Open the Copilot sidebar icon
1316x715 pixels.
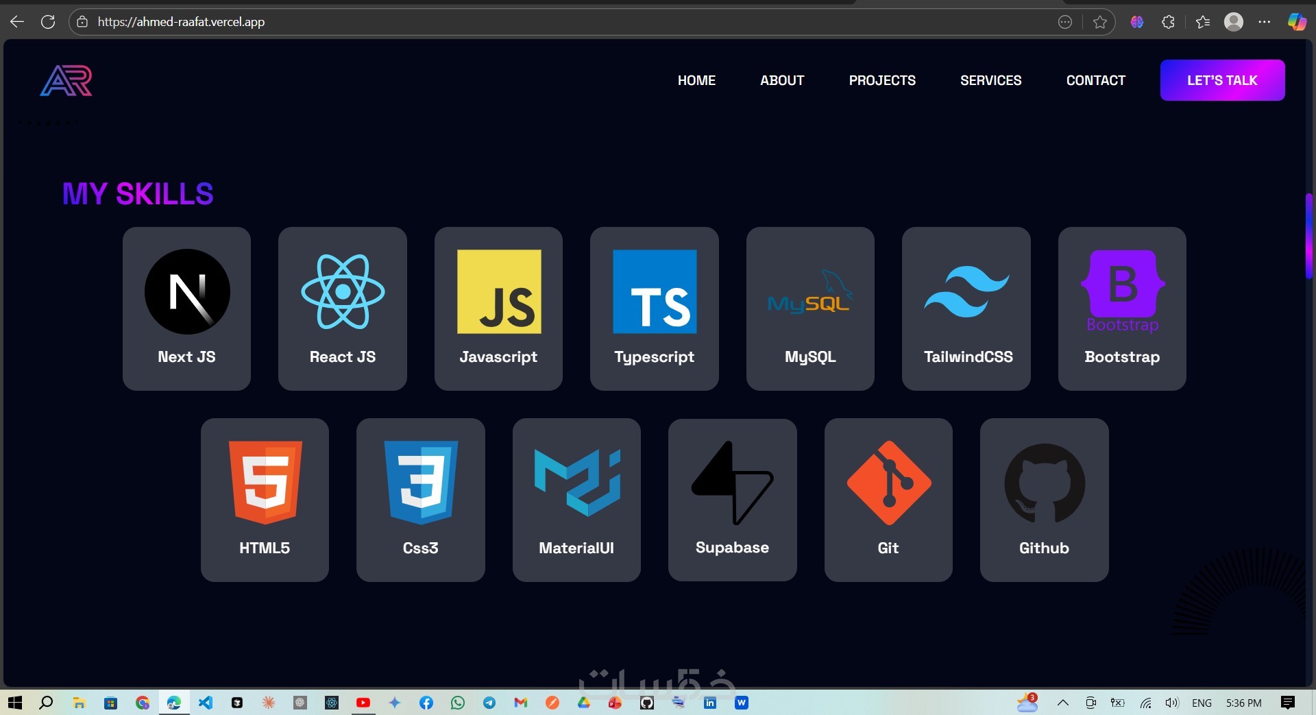[x=1297, y=22]
